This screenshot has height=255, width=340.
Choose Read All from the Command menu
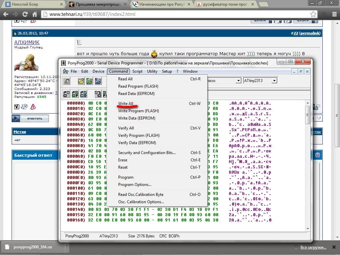[x=157, y=79]
